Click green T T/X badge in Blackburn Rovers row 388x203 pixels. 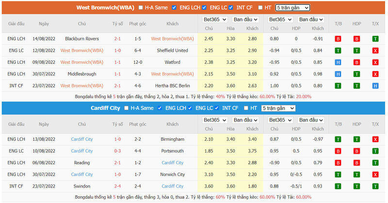tap(375, 39)
